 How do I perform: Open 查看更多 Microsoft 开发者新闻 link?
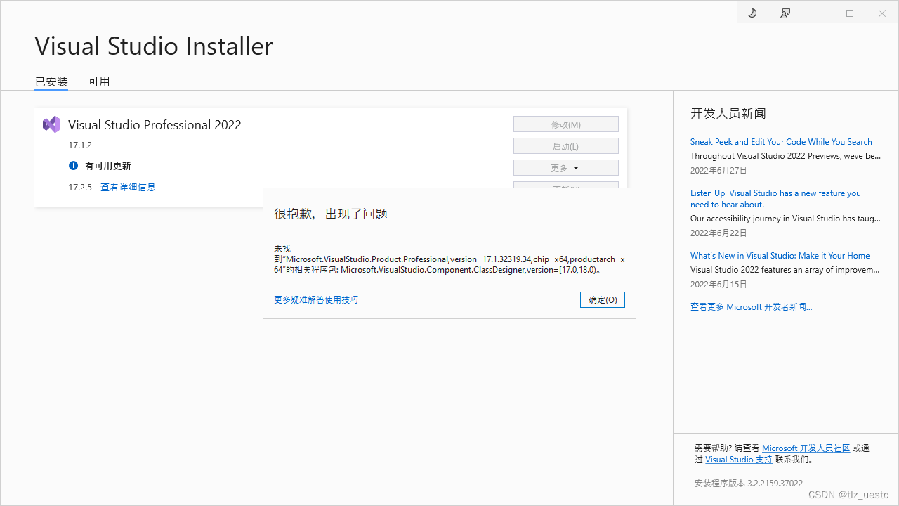[x=752, y=307]
